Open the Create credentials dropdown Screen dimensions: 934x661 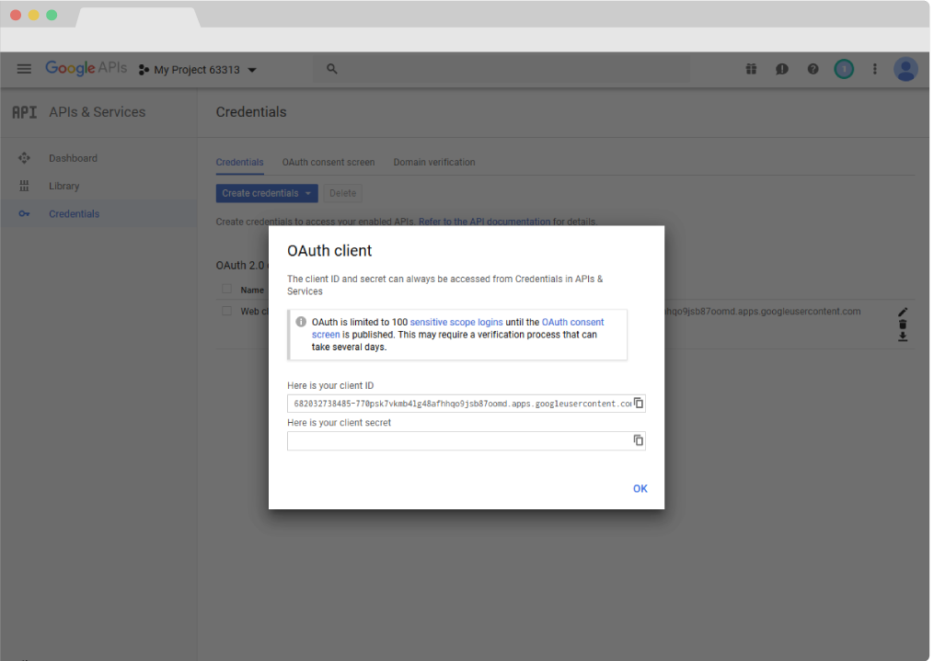tap(266, 193)
